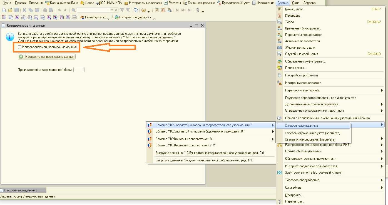Click the Руководителю person icon
This screenshot has width=388, height=205.
82,17
